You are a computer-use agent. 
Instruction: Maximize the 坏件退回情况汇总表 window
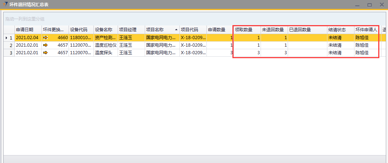[369, 5]
